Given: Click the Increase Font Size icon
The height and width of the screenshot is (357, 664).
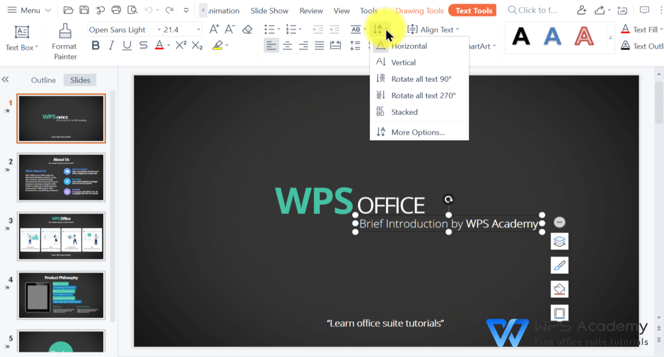Looking at the screenshot, I should pyautogui.click(x=214, y=30).
